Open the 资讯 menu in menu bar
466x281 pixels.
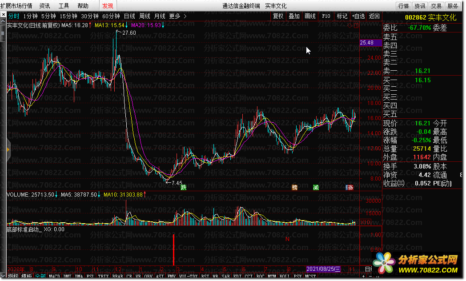(x=44, y=6)
